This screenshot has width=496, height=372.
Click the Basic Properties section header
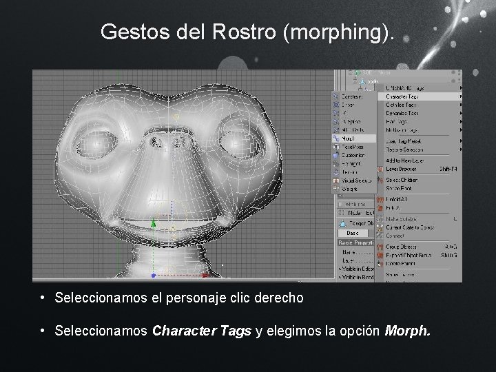(356, 243)
